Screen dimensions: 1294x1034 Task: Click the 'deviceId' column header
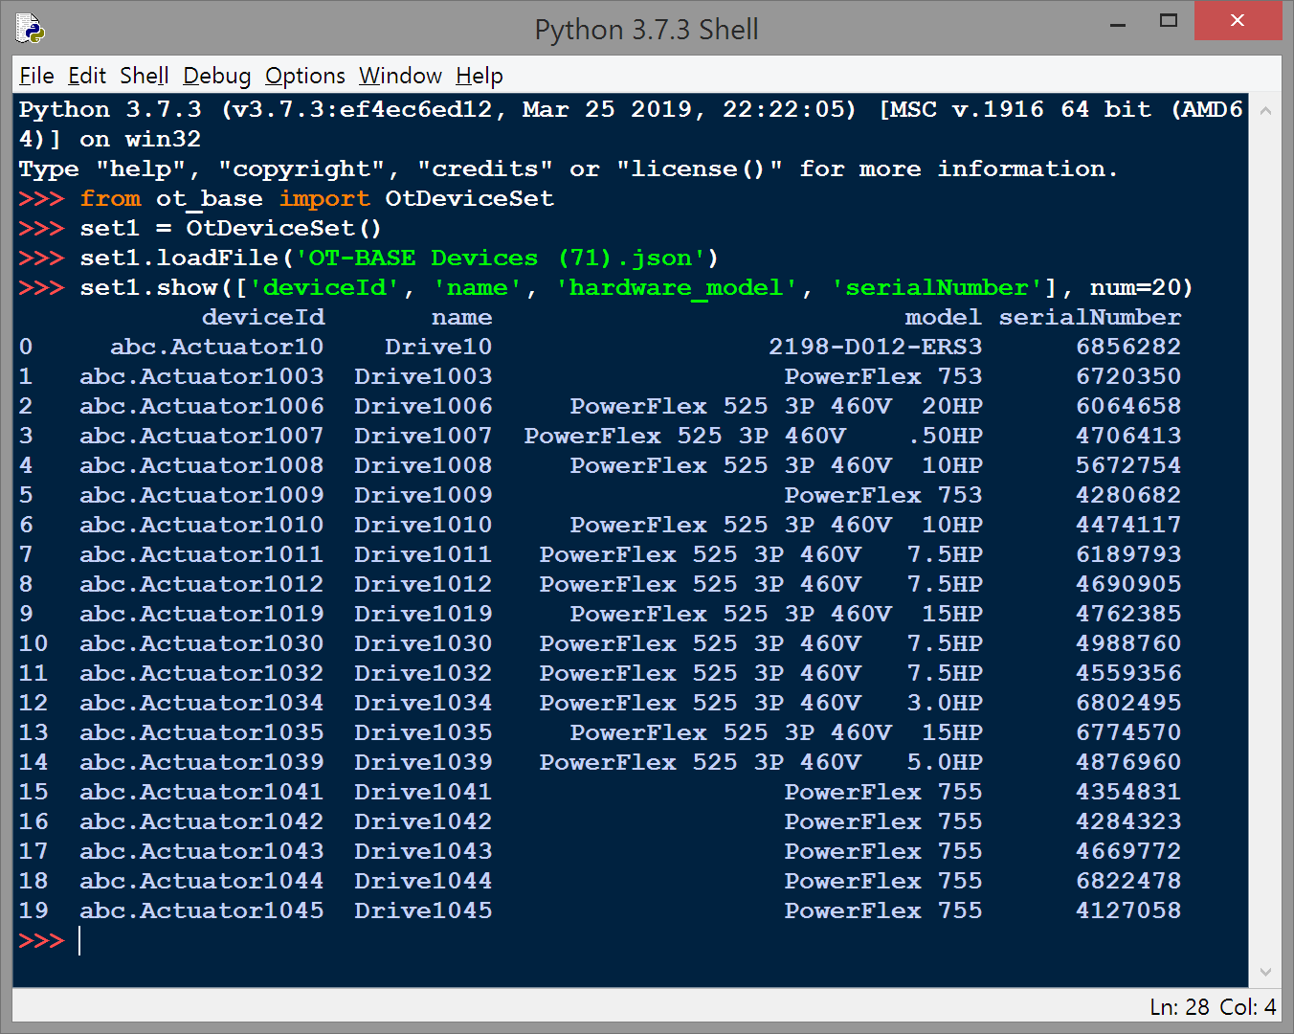pyautogui.click(x=263, y=317)
